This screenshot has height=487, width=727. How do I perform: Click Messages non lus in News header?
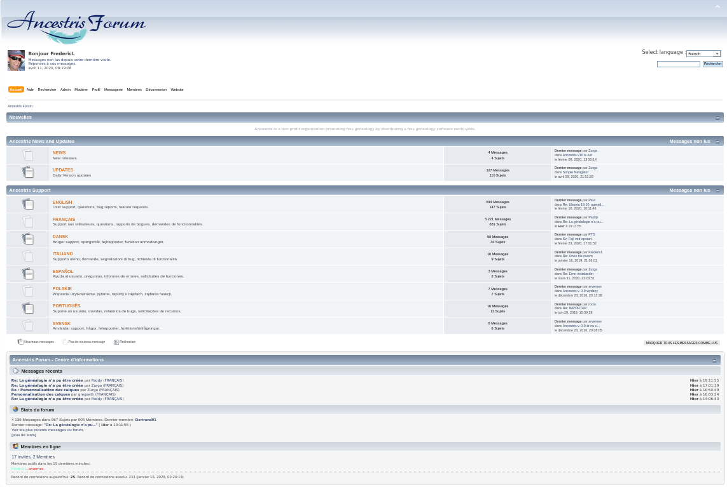(689, 142)
